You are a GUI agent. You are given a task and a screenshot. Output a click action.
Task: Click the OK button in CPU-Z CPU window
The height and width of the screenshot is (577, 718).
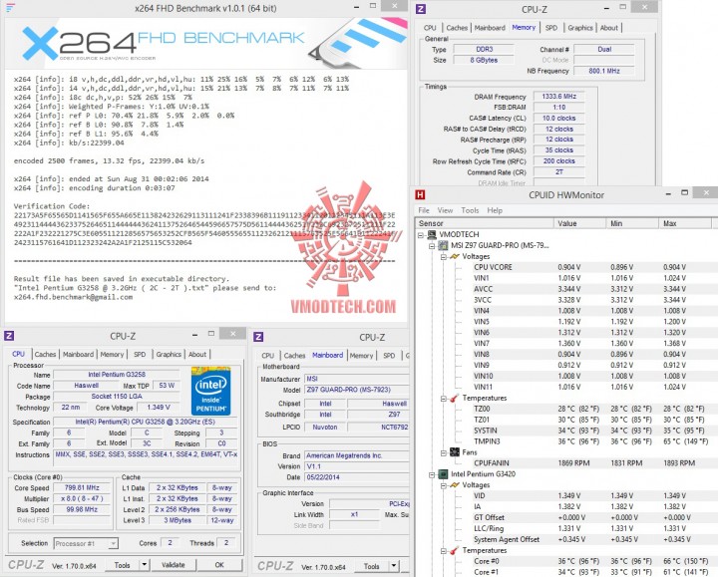219,565
